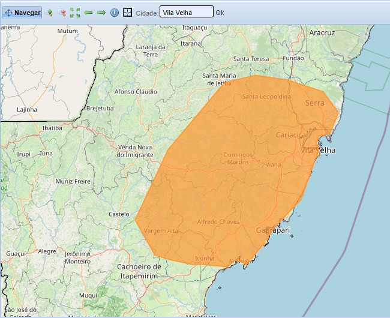Click the Santa Teresa map label
The width and height of the screenshot is (390, 318).
point(251,59)
